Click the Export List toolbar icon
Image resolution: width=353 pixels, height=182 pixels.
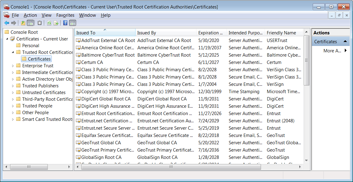(56, 23)
